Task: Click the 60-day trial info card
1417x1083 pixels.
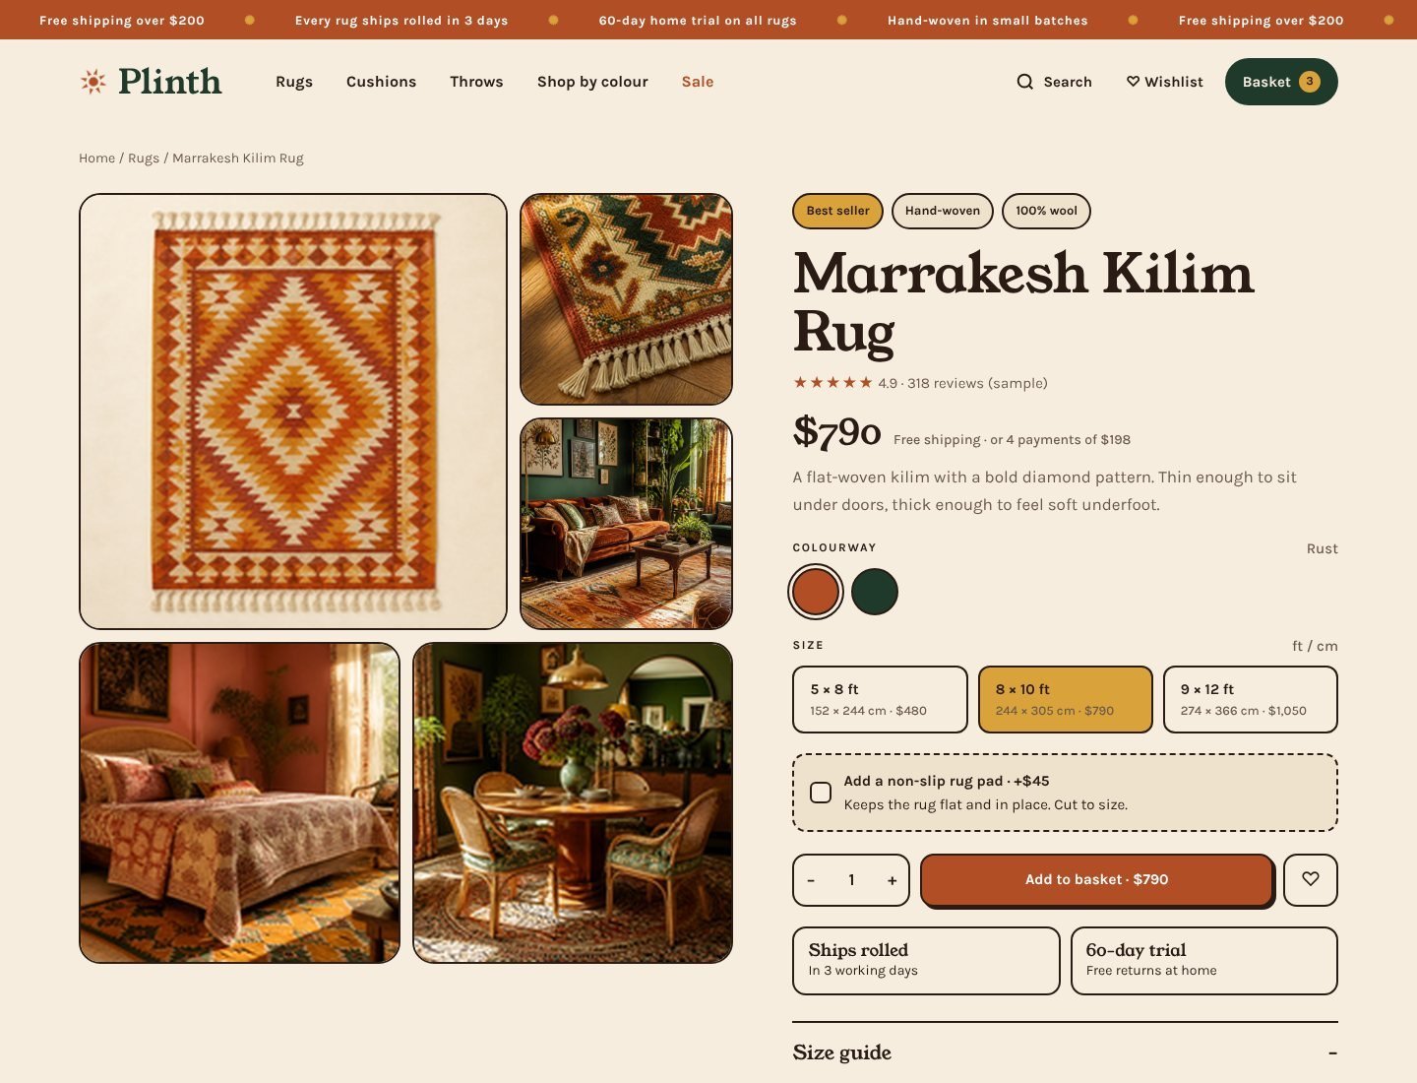Action: click(1203, 961)
